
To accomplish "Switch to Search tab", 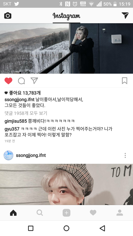I will coord(40,213).
